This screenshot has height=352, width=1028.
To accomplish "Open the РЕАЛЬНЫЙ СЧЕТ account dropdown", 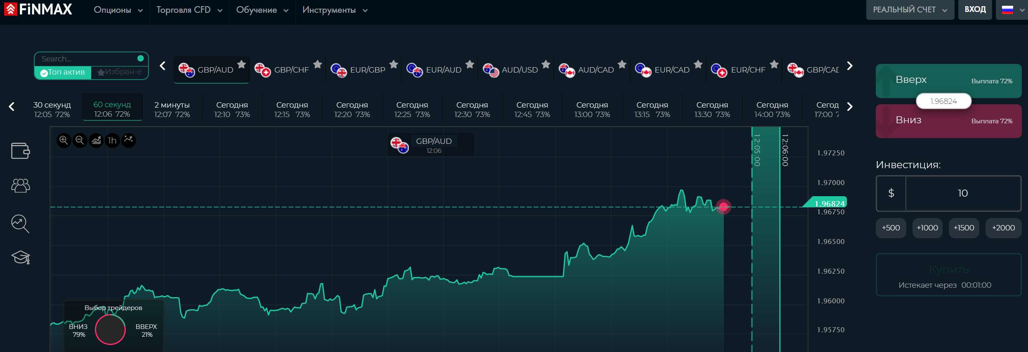I will [910, 10].
